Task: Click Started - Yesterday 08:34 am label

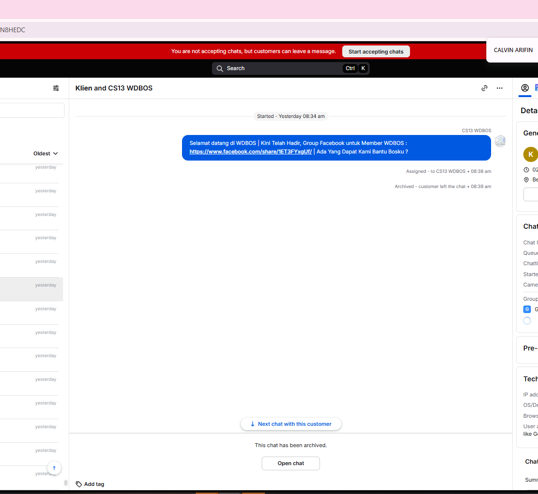Action: [x=291, y=116]
